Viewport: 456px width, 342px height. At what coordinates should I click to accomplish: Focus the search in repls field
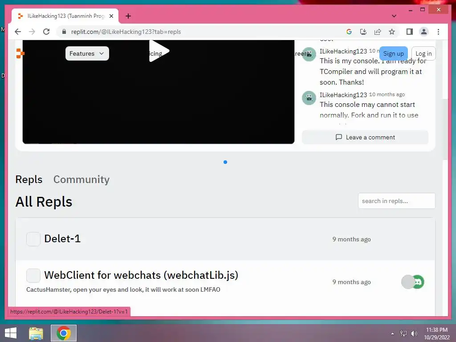pos(396,201)
